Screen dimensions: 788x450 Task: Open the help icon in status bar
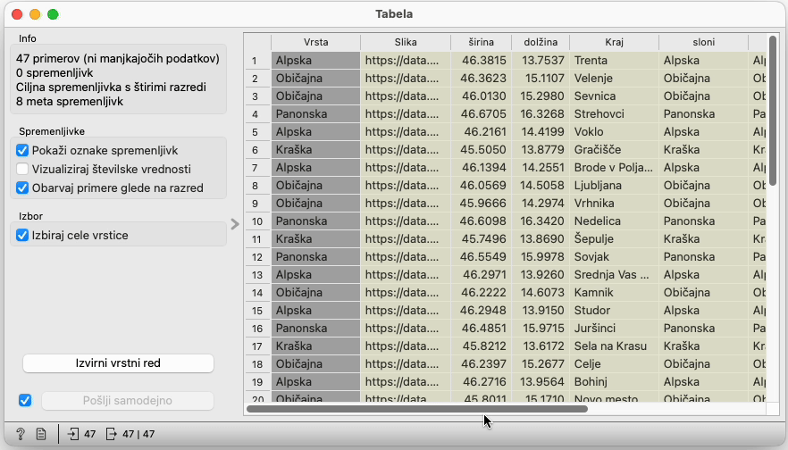(x=20, y=434)
